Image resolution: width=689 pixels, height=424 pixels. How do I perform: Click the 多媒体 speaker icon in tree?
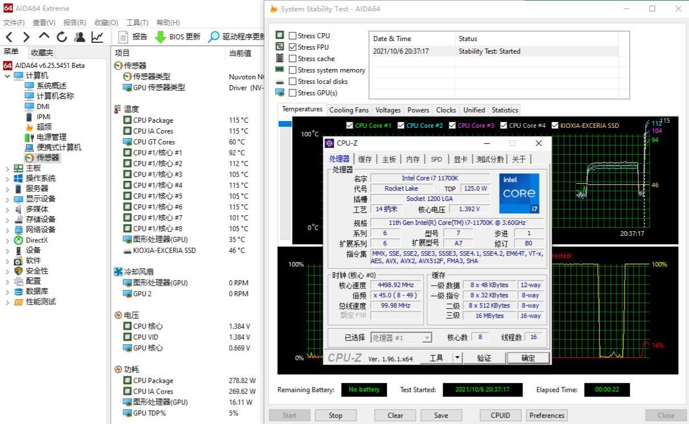[x=19, y=209]
